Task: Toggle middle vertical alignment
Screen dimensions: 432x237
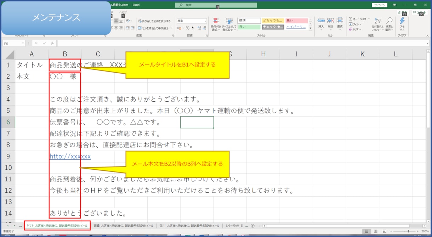Action: 116,21
